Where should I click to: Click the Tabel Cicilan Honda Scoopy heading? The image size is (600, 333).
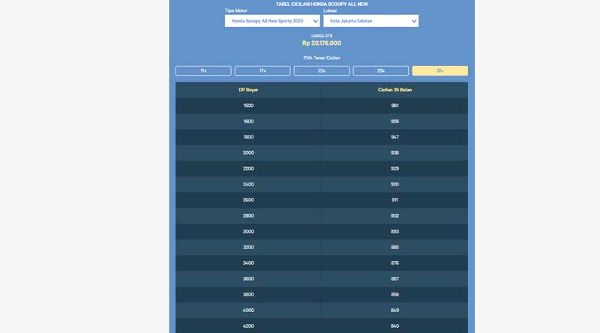(322, 4)
